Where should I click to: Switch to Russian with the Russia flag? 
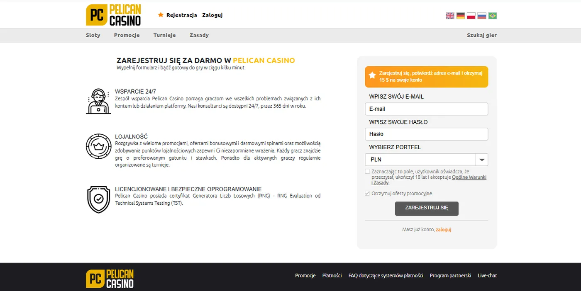click(481, 15)
